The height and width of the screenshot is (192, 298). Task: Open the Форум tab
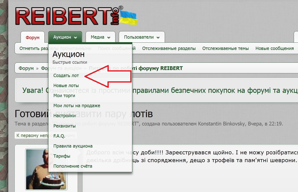point(32,37)
